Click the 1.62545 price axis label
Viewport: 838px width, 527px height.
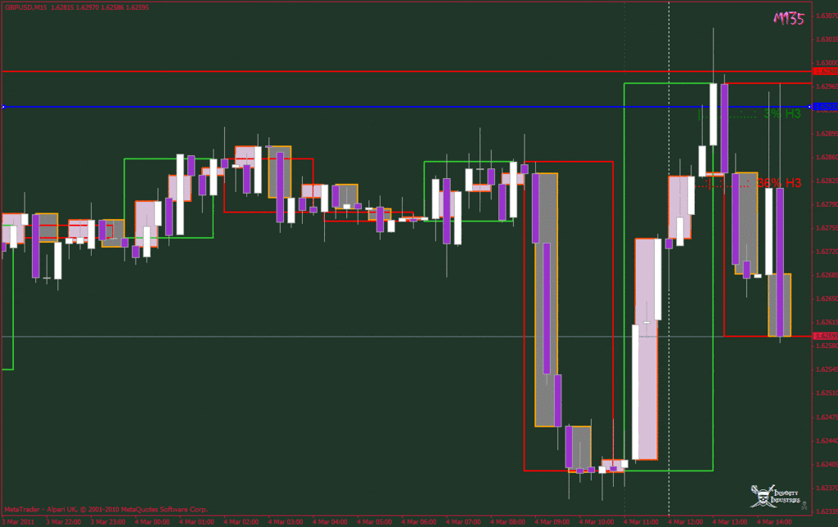click(x=827, y=369)
